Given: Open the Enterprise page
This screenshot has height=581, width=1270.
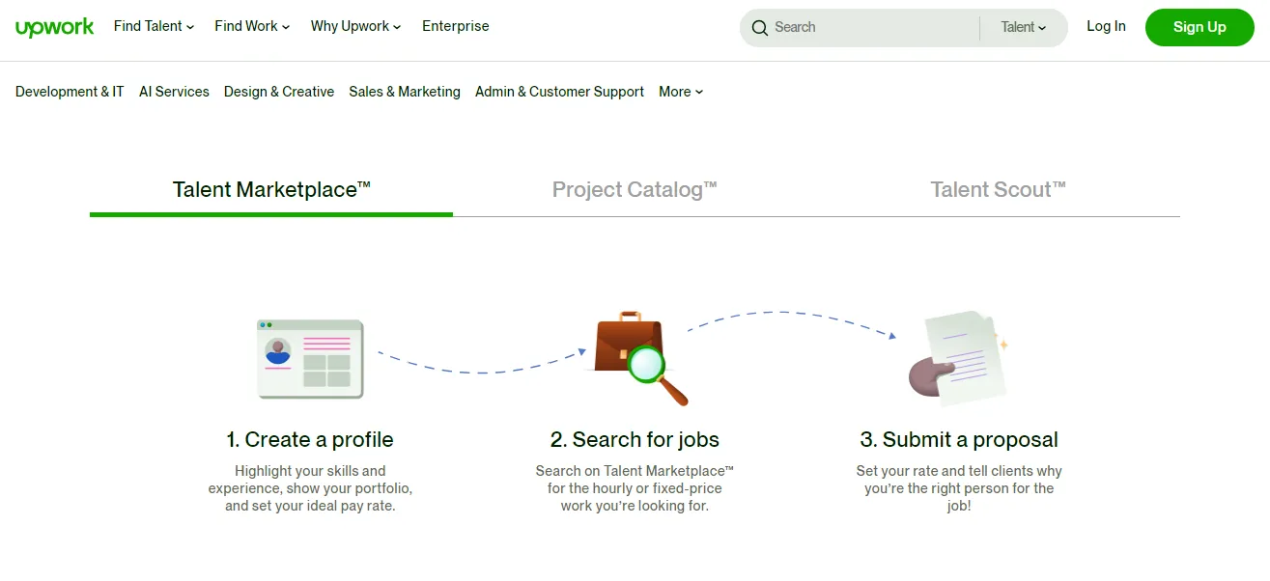Looking at the screenshot, I should [x=456, y=26].
